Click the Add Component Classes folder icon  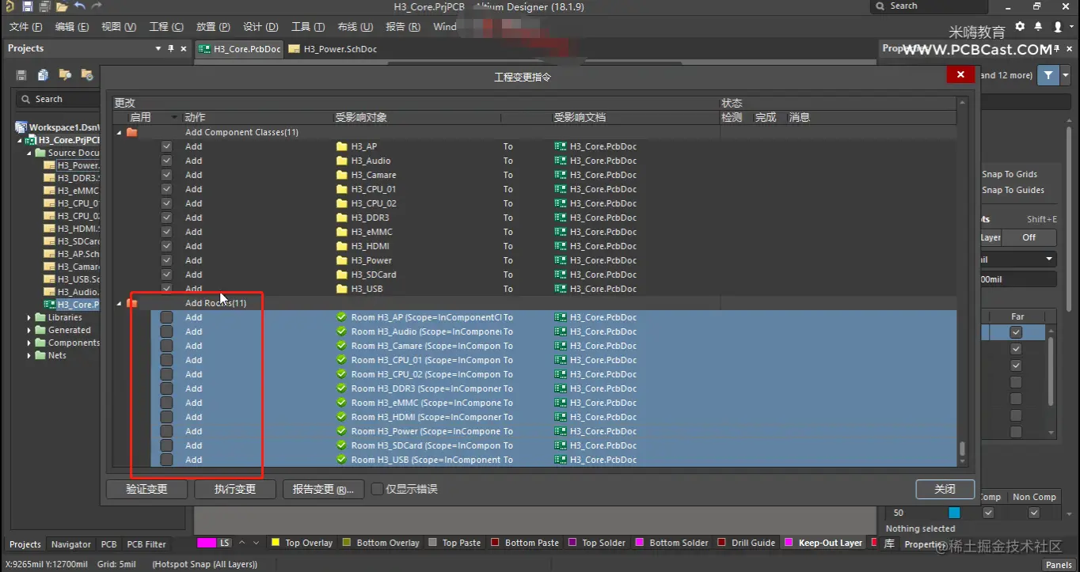(132, 132)
